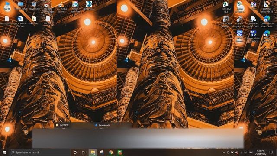277x156 pixels.
Task: Open the Recycle Bin on the desktop
Action: pyautogui.click(x=34, y=6)
